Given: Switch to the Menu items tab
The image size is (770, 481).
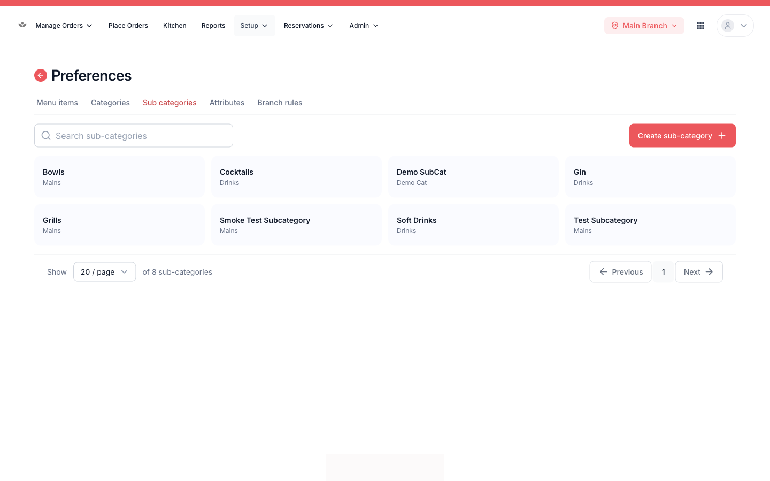Looking at the screenshot, I should (x=57, y=103).
